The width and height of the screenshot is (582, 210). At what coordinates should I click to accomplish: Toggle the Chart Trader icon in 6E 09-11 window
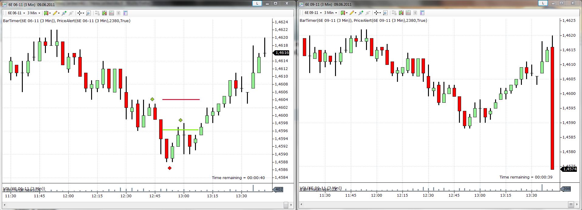pyautogui.click(x=394, y=13)
